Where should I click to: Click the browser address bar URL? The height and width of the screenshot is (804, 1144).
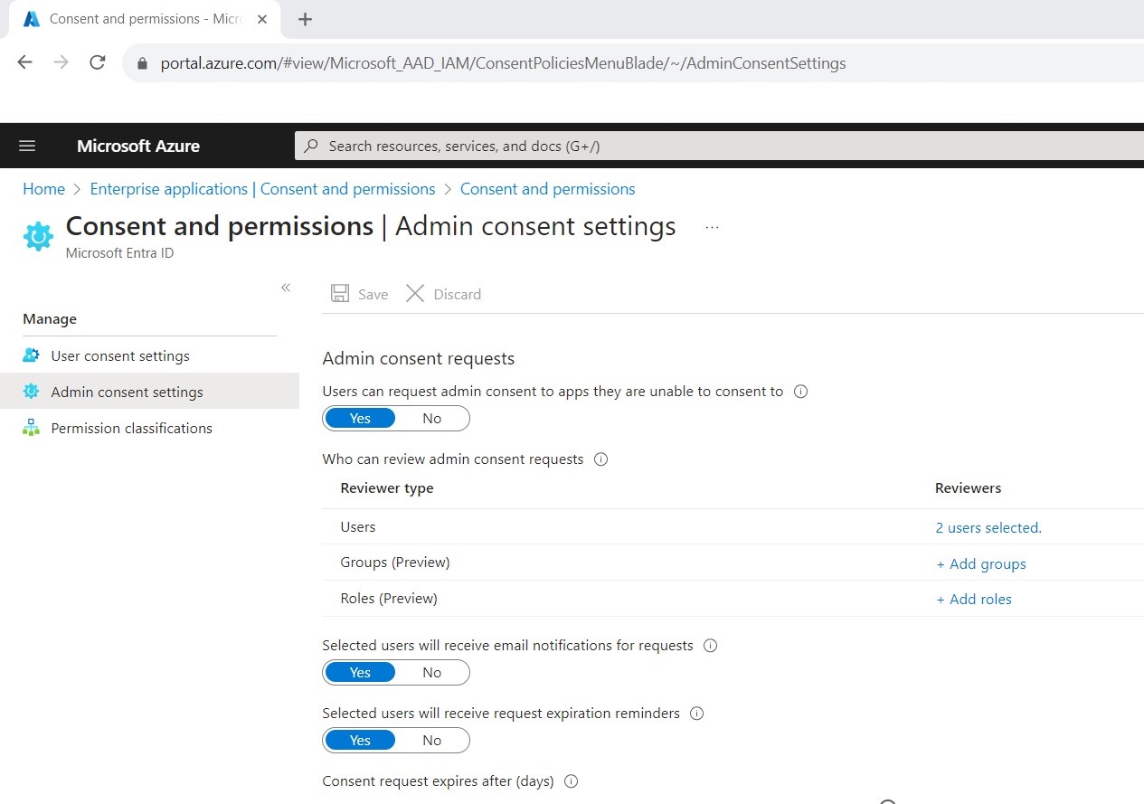[x=503, y=63]
